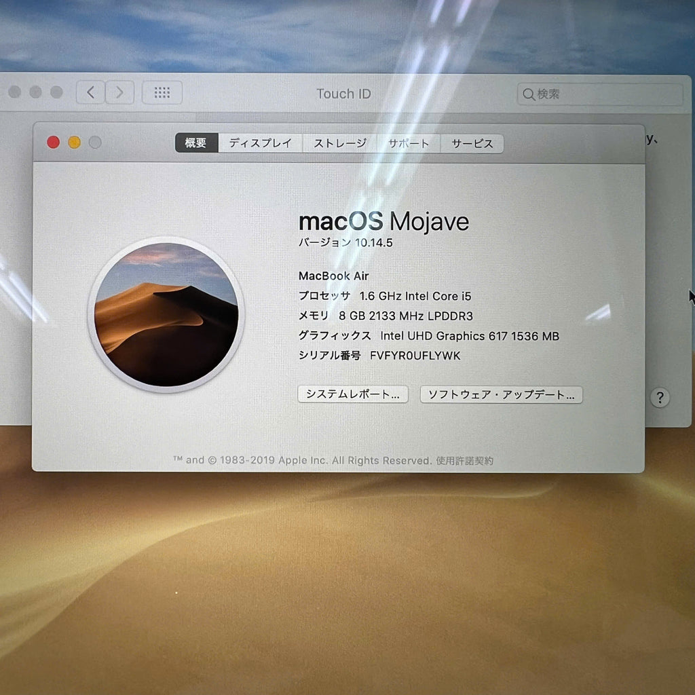Show all preferences grid icon

click(162, 92)
